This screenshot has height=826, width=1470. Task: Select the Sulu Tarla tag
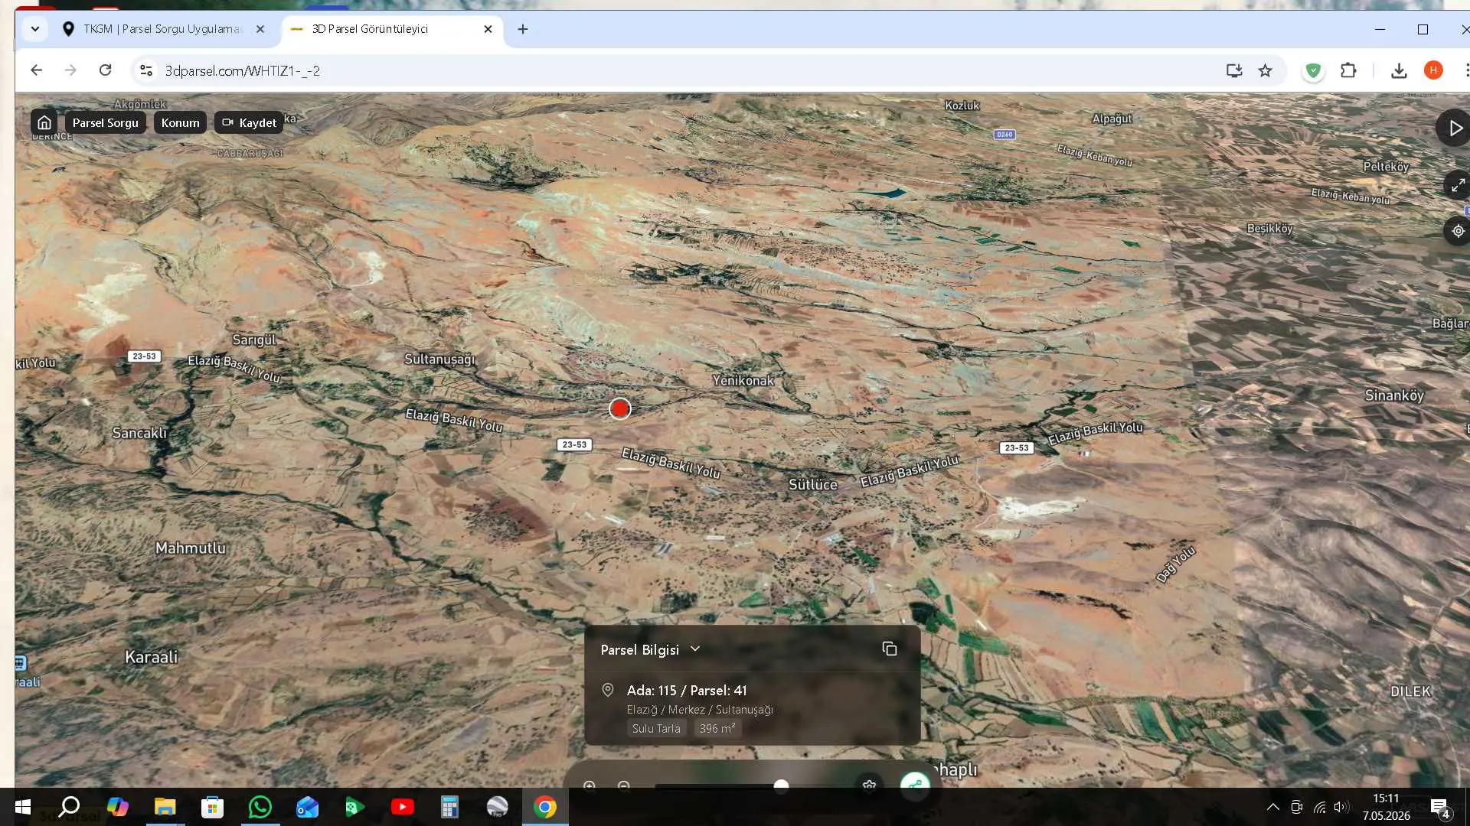coord(656,728)
